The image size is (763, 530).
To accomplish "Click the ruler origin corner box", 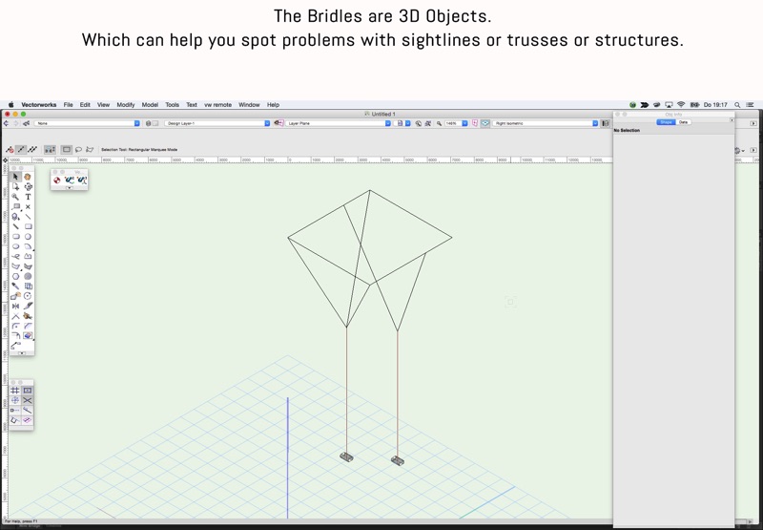I will [x=6, y=160].
